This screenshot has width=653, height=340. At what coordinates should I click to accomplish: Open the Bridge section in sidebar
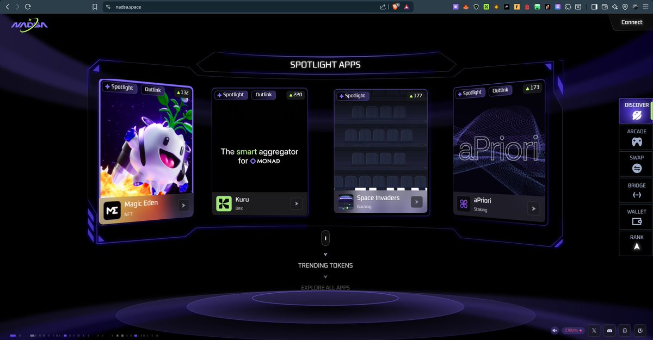coord(636,190)
